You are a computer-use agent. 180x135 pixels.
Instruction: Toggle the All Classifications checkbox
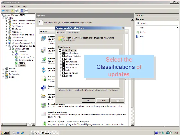60,51
